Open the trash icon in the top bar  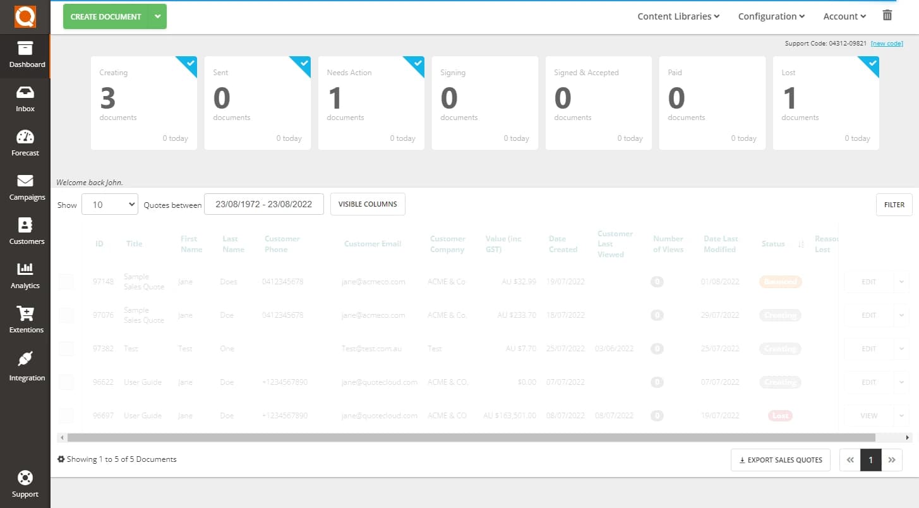887,13
